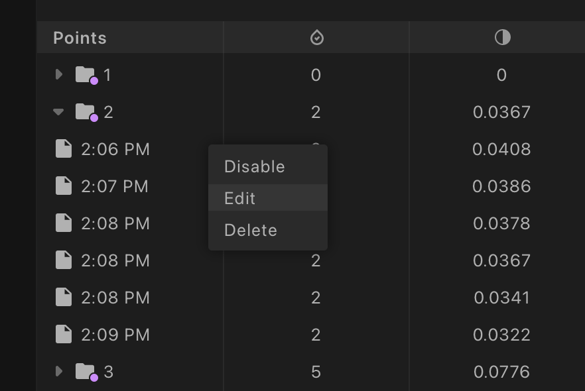Image resolution: width=585 pixels, height=391 pixels.
Task: Click the file icon beside 2:06 PM
Action: [64, 149]
